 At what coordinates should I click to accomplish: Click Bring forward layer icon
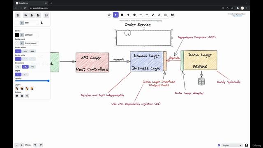coord(27,88)
